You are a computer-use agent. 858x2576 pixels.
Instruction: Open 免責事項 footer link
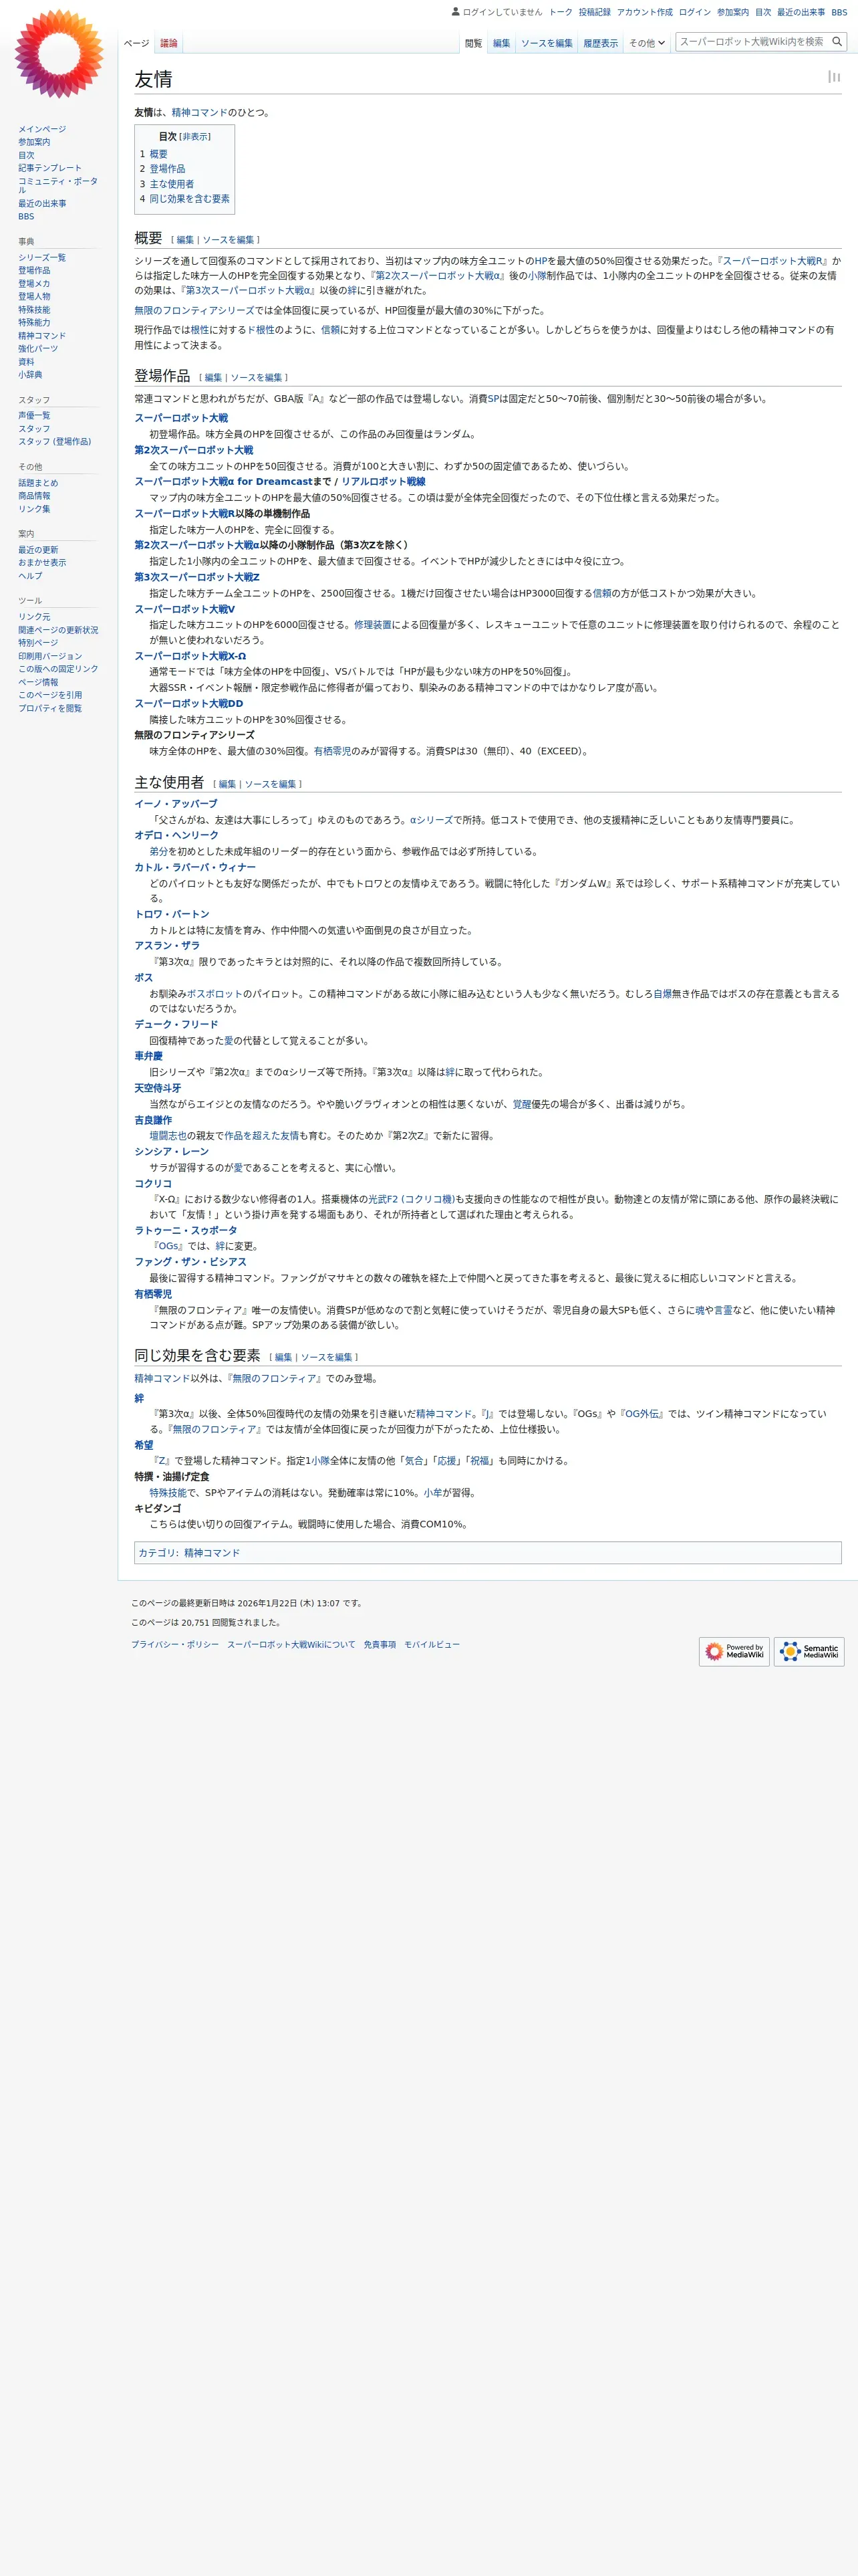[380, 1645]
